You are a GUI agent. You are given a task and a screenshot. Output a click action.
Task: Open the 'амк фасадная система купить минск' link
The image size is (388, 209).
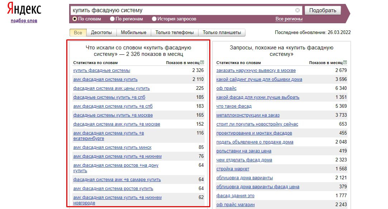[x=112, y=147]
